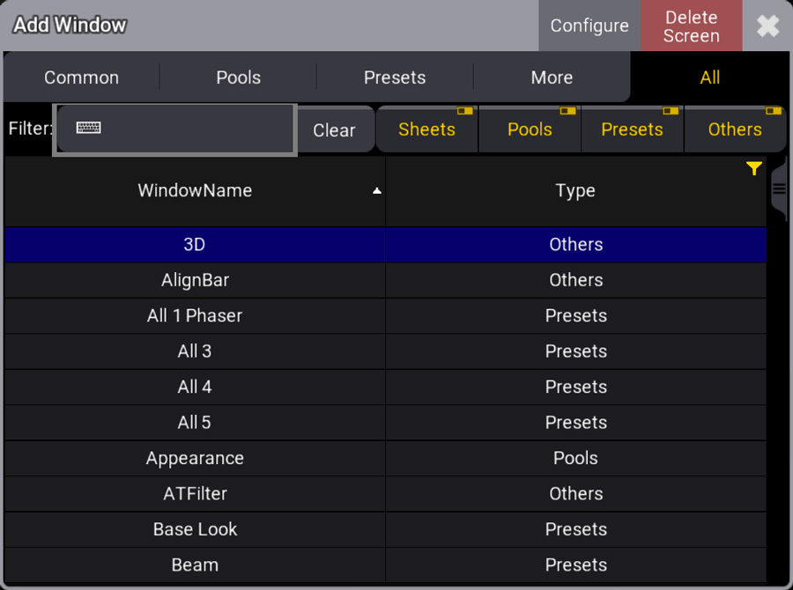Viewport: 793px width, 590px height.
Task: Click the keyboard icon in Filter field
Action: [x=88, y=128]
